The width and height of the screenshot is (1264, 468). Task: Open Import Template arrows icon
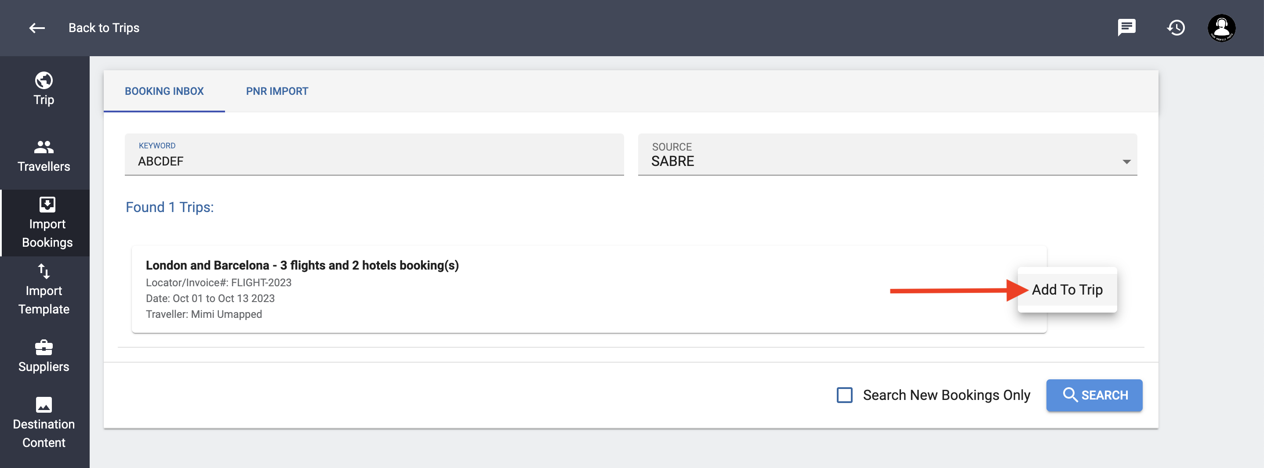(44, 271)
